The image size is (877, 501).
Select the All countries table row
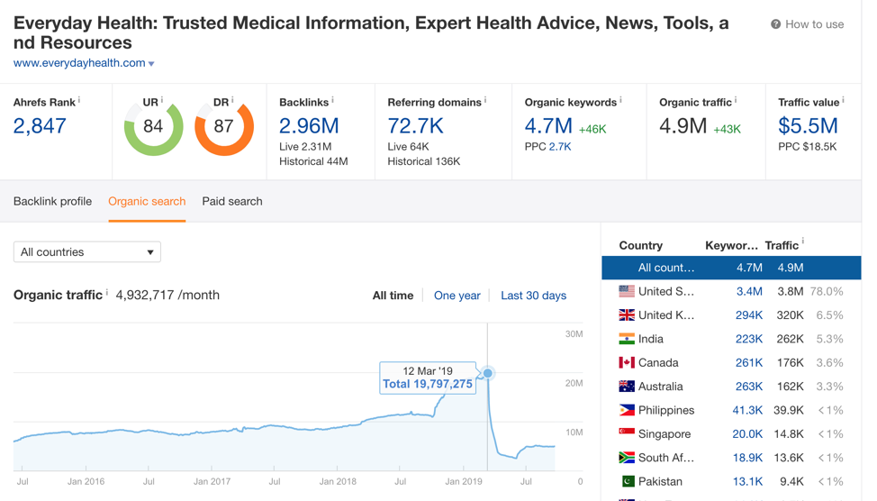point(731,268)
